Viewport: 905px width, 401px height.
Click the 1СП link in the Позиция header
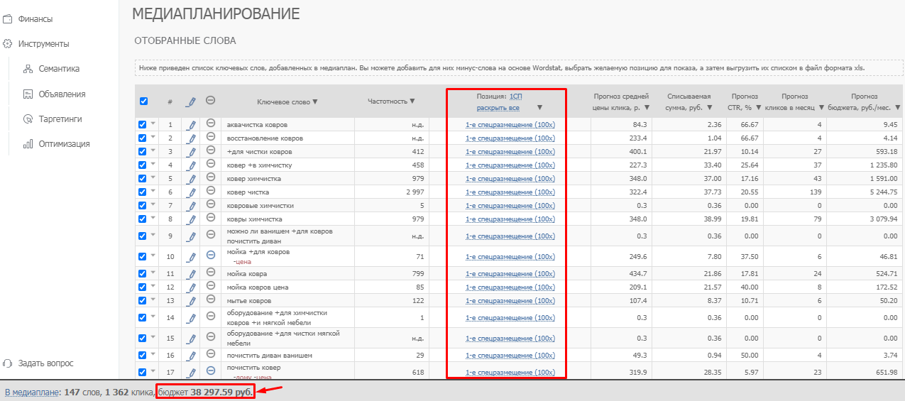516,96
